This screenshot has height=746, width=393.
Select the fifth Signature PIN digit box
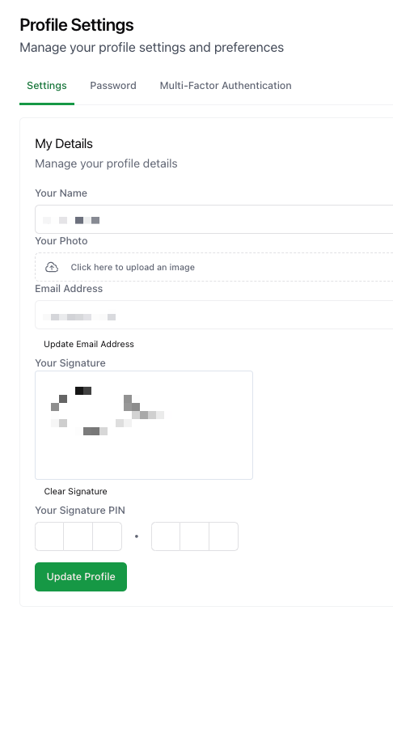[195, 536]
